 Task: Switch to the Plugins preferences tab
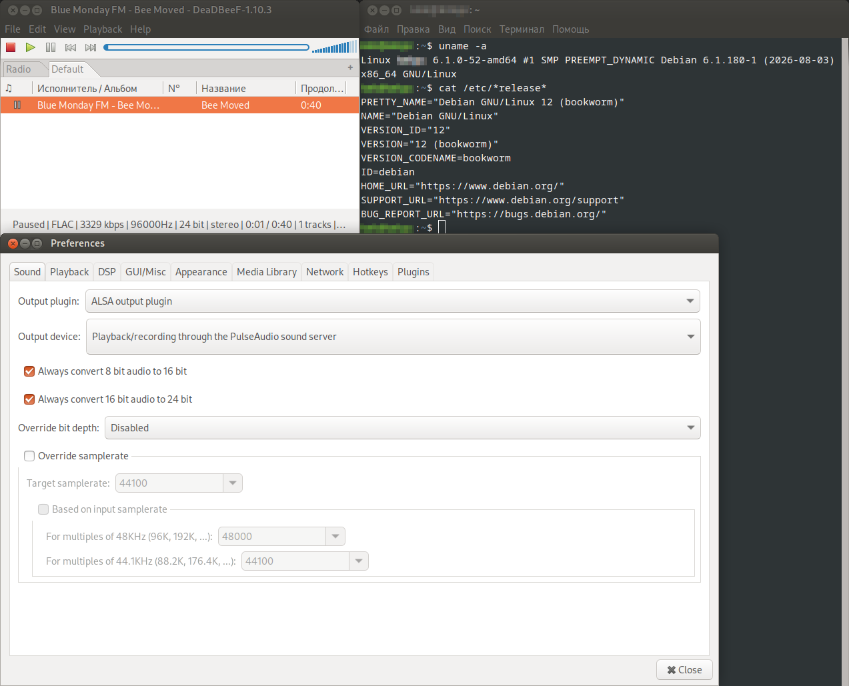point(413,272)
